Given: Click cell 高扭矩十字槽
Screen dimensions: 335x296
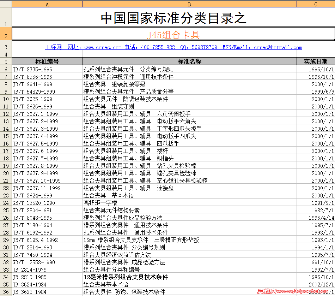Looking at the screenshot, I should click(189, 203).
